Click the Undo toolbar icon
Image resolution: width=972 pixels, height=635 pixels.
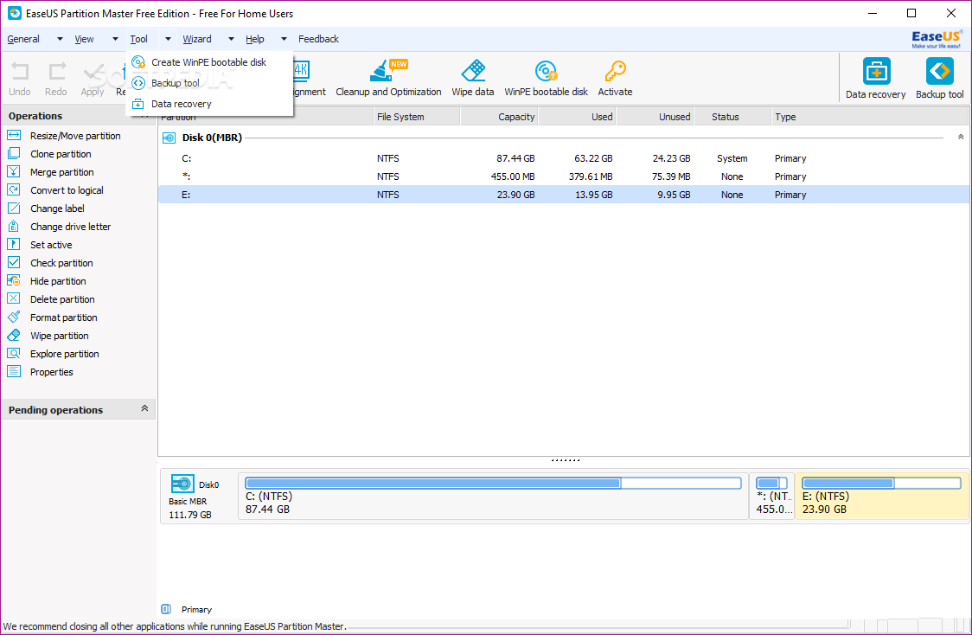pyautogui.click(x=20, y=71)
